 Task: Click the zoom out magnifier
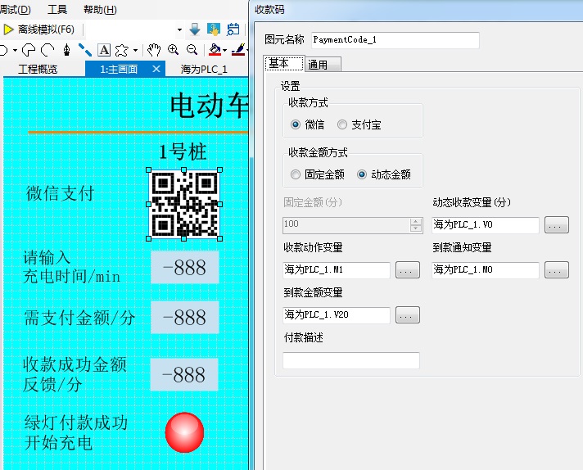tap(192, 50)
